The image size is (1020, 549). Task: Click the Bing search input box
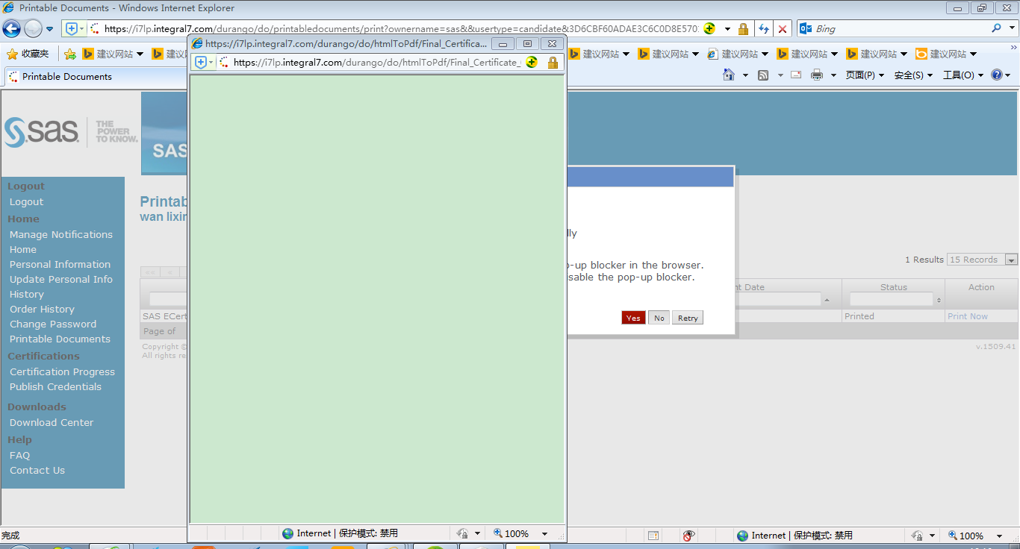[901, 28]
